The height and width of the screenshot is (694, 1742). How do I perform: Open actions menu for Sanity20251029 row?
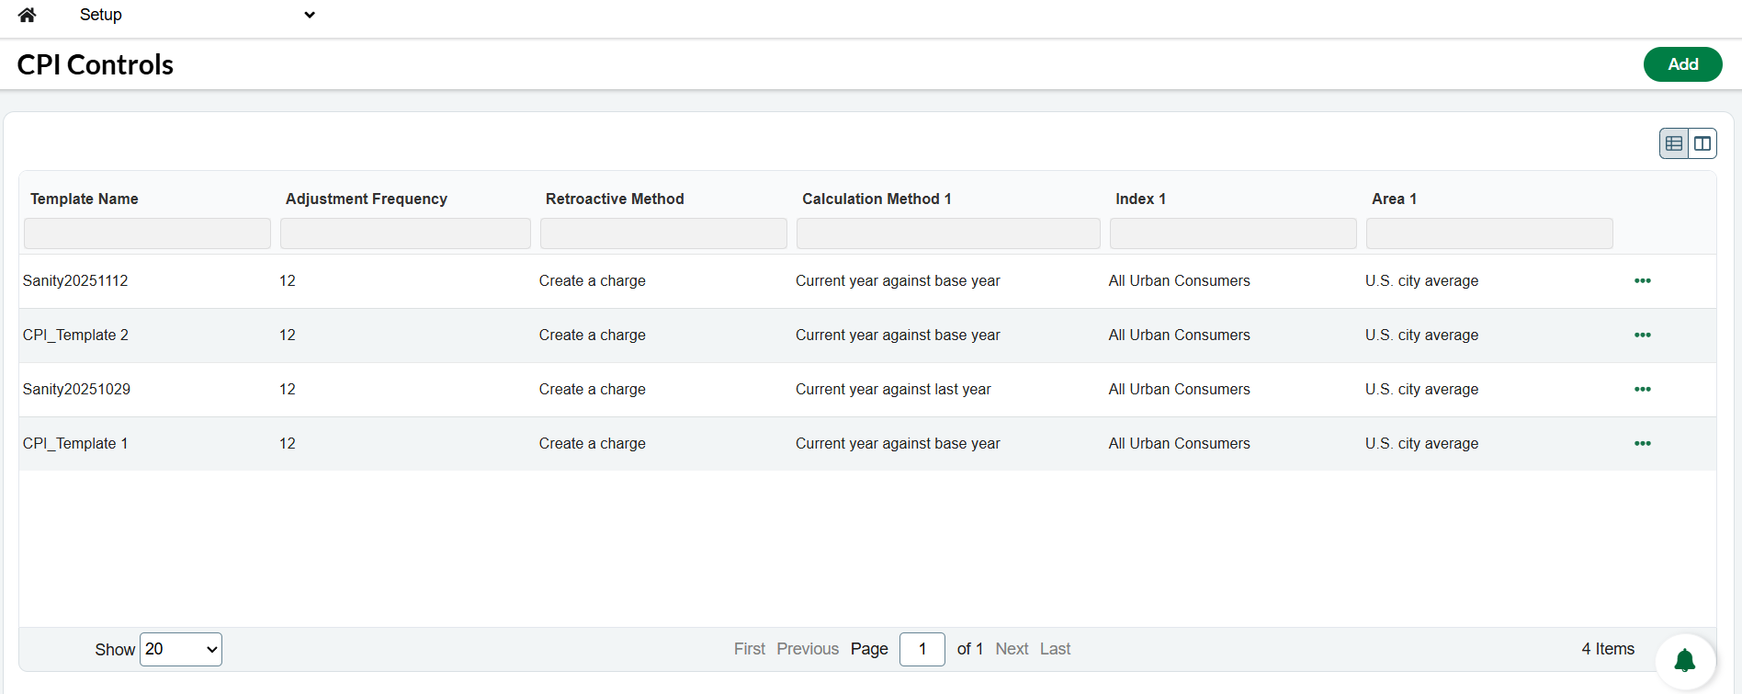click(x=1643, y=389)
